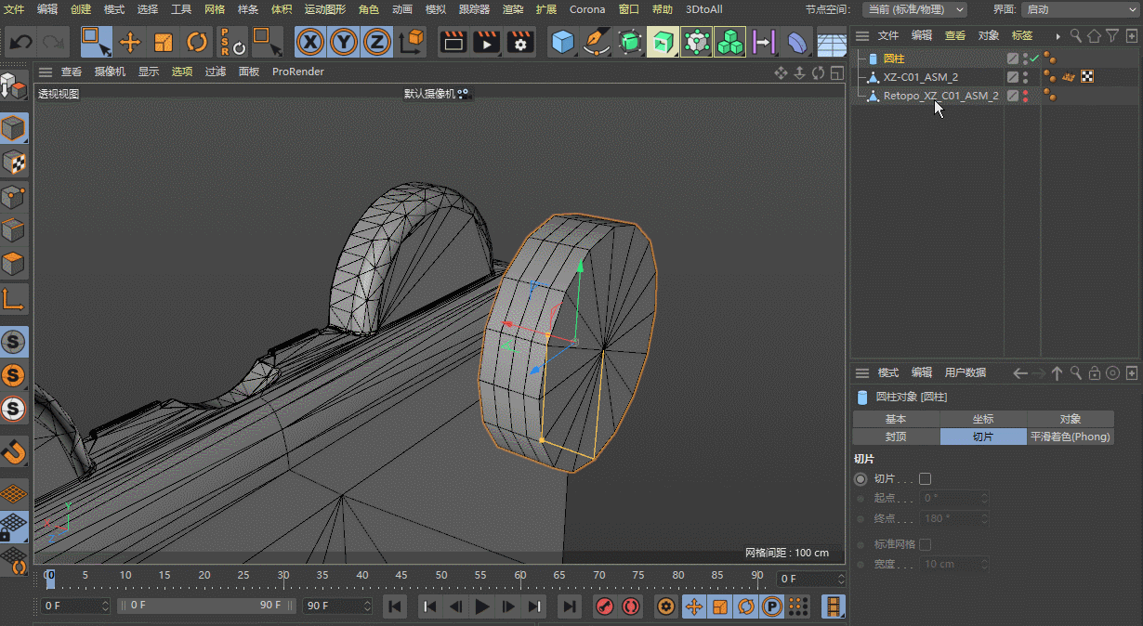Select the Move tool in top toolbar
Screen dimensions: 1143x626
pos(130,42)
